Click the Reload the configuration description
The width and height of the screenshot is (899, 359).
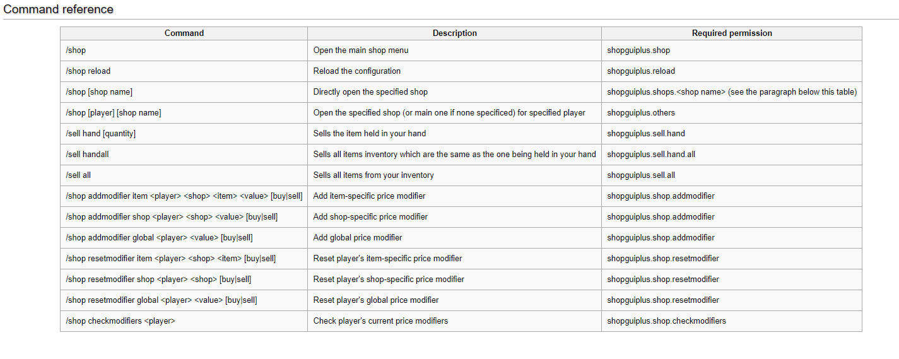pyautogui.click(x=357, y=71)
